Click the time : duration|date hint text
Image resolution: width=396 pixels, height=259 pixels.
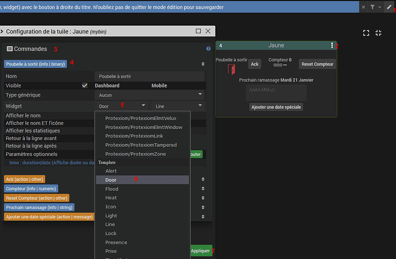click(x=52, y=163)
